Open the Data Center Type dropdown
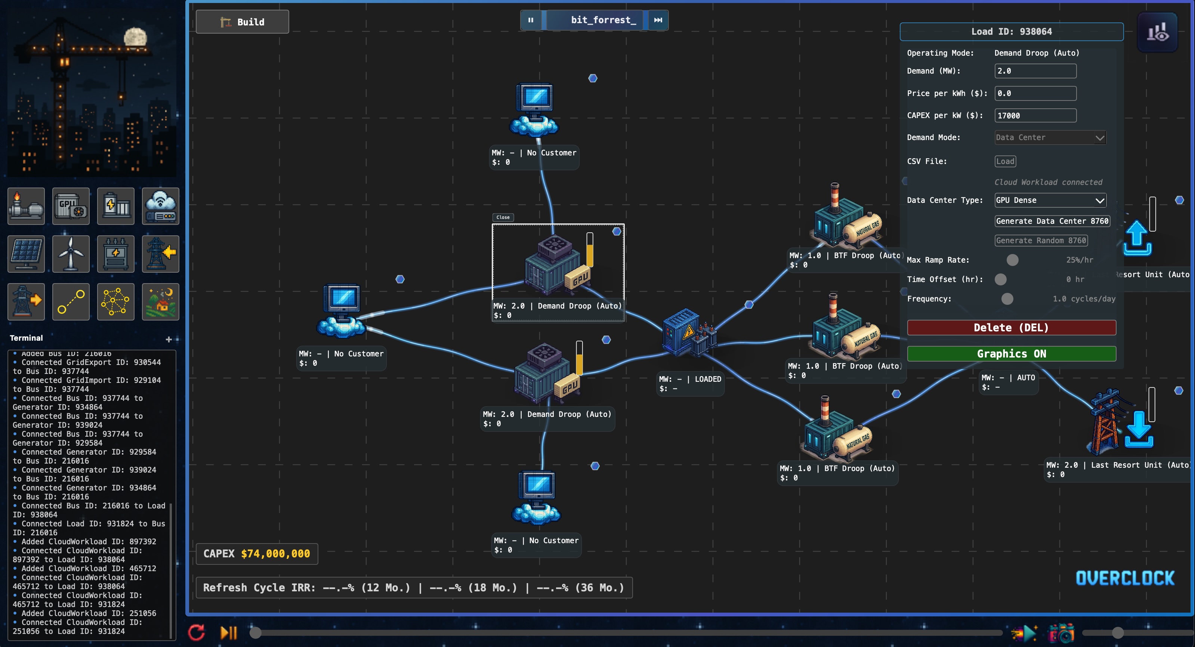This screenshot has width=1195, height=647. click(x=1050, y=200)
